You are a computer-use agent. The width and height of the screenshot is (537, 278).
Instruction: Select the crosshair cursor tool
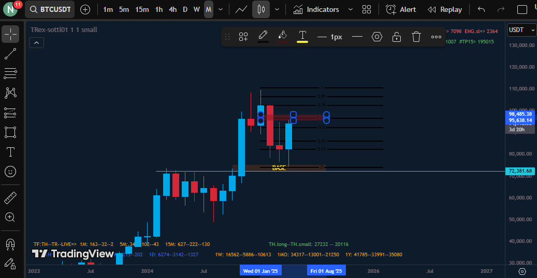click(x=10, y=35)
